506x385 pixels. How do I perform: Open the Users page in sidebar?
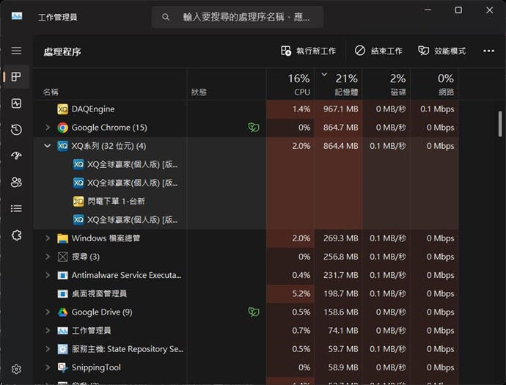point(16,182)
